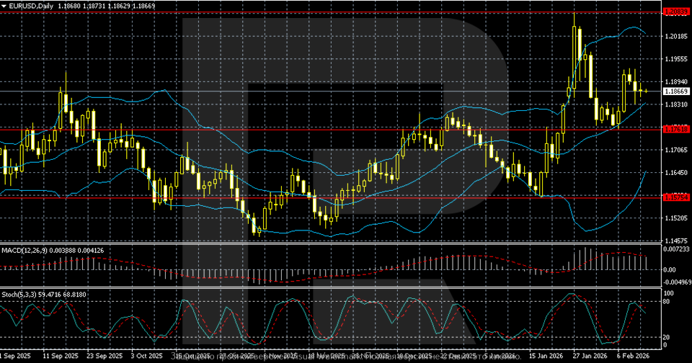Click the red 1.20839 resistance price tag
The image size is (692, 363).
click(x=675, y=13)
